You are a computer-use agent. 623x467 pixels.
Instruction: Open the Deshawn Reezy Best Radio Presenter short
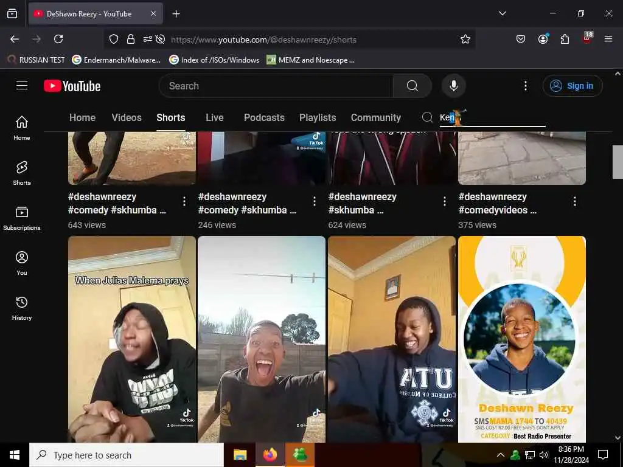[521, 339]
